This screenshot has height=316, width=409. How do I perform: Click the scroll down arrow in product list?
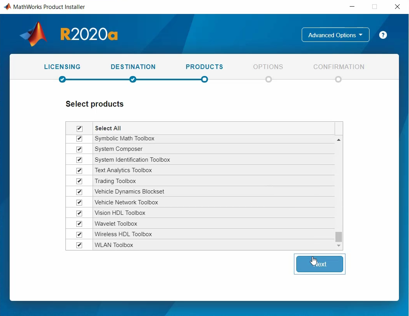(x=339, y=245)
